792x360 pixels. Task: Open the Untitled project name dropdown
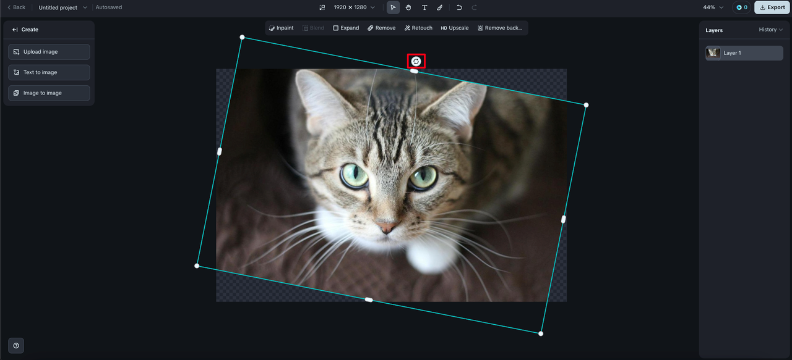pos(62,7)
